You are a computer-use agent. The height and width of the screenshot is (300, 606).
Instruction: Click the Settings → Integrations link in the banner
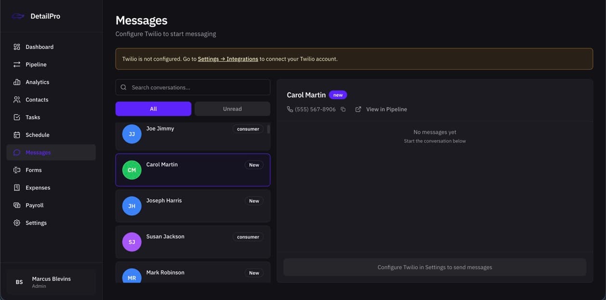point(229,59)
